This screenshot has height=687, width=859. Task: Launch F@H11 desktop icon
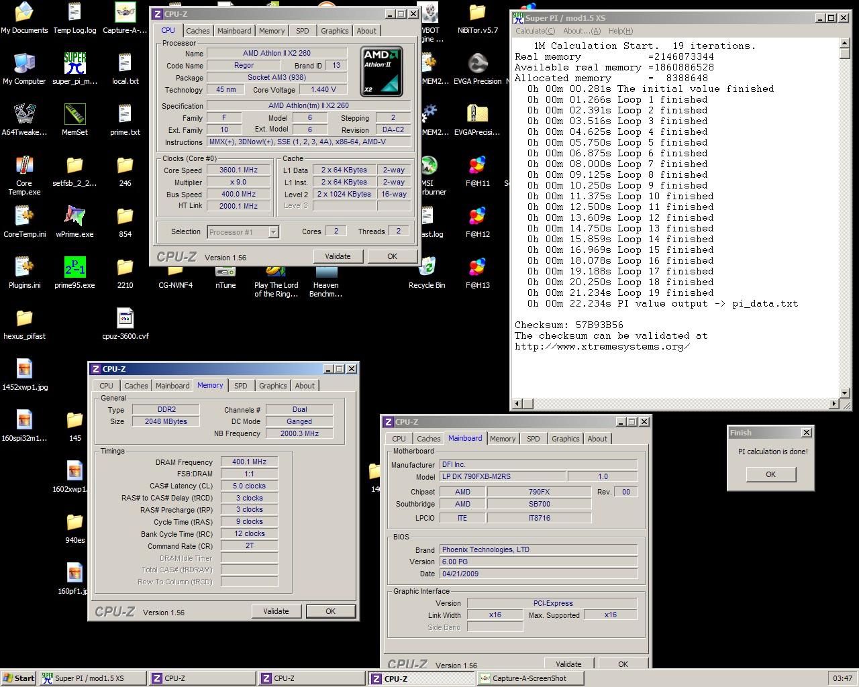click(477, 171)
